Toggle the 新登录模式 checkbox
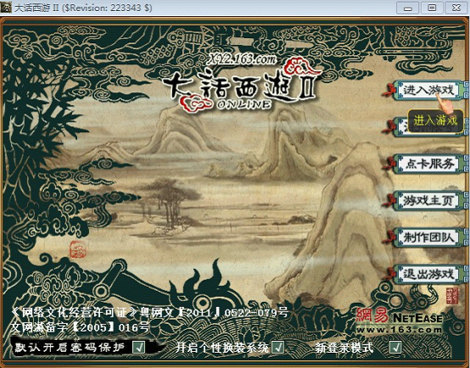 coord(395,348)
